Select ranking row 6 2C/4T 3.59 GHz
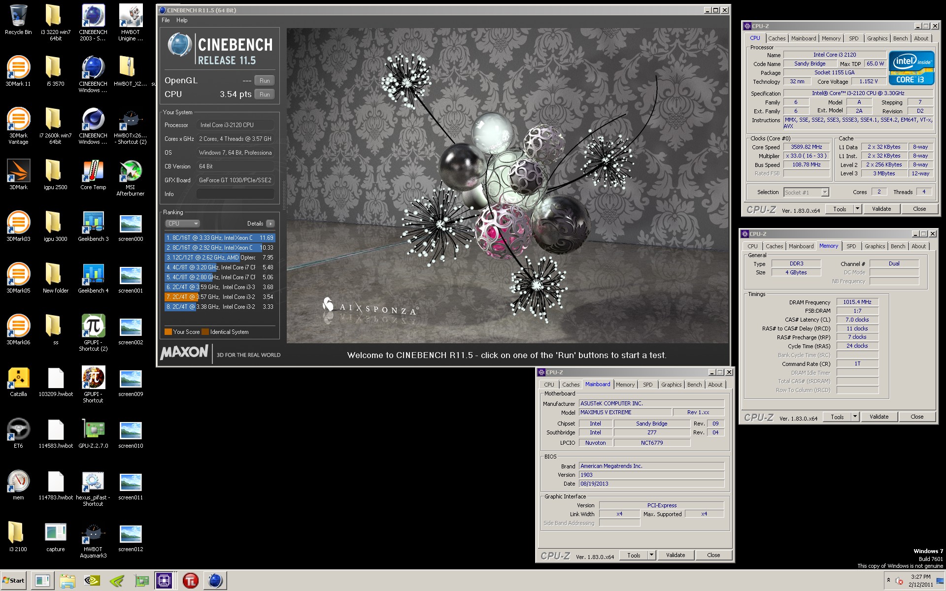Viewport: 946px width, 591px height. point(220,287)
